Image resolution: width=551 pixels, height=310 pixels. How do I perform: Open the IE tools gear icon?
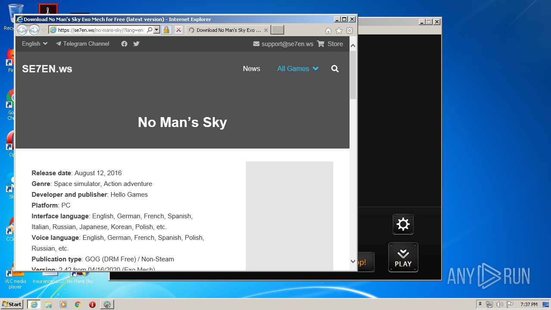(350, 31)
